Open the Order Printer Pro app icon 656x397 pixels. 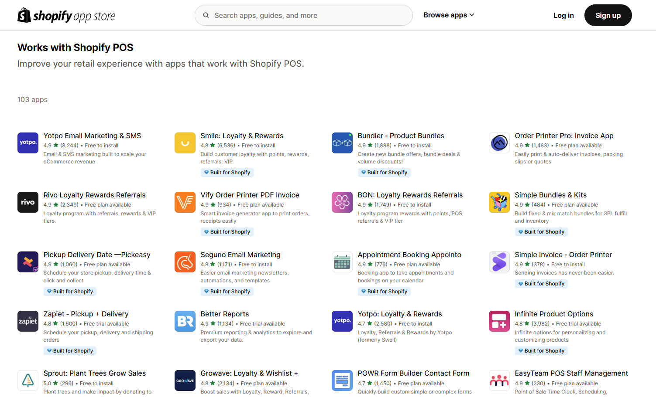499,143
